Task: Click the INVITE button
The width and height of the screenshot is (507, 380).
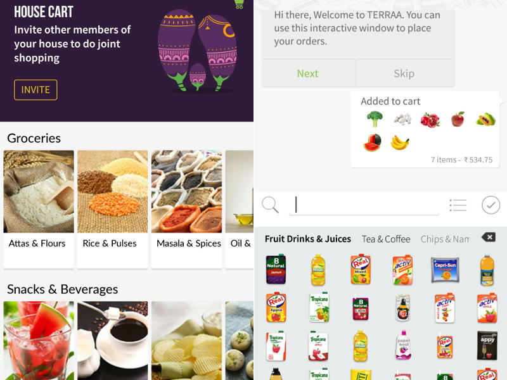Action: (35, 90)
